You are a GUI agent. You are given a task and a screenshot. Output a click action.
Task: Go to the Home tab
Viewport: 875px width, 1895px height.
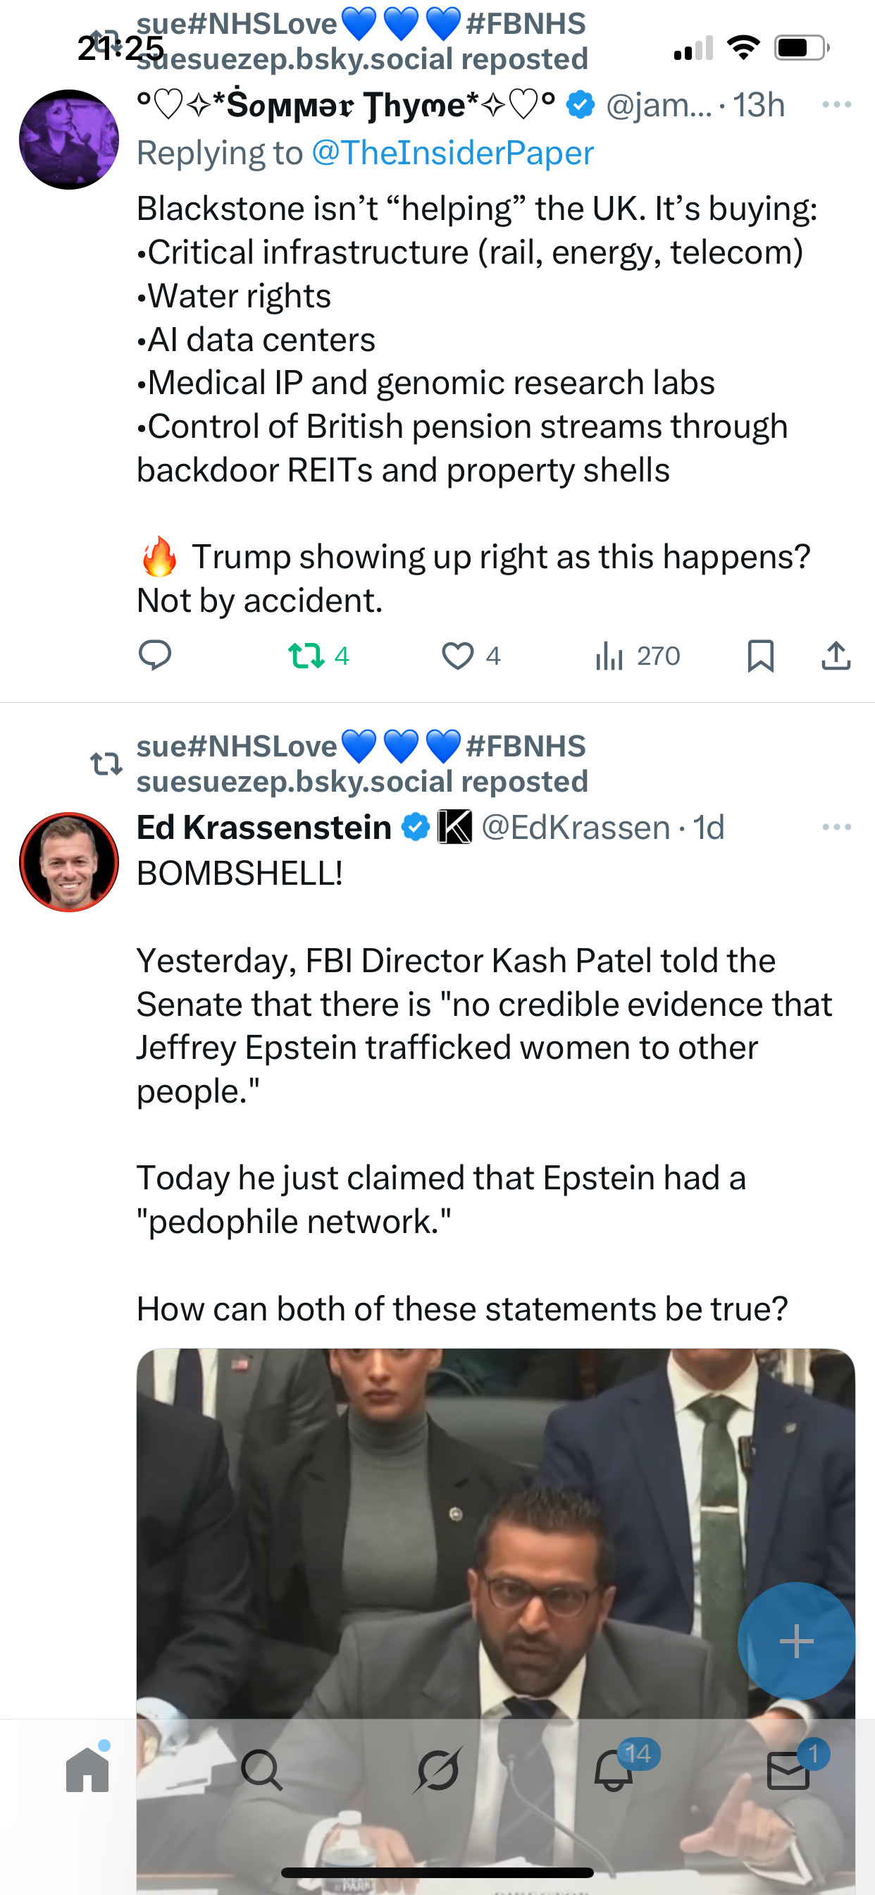click(x=87, y=1770)
